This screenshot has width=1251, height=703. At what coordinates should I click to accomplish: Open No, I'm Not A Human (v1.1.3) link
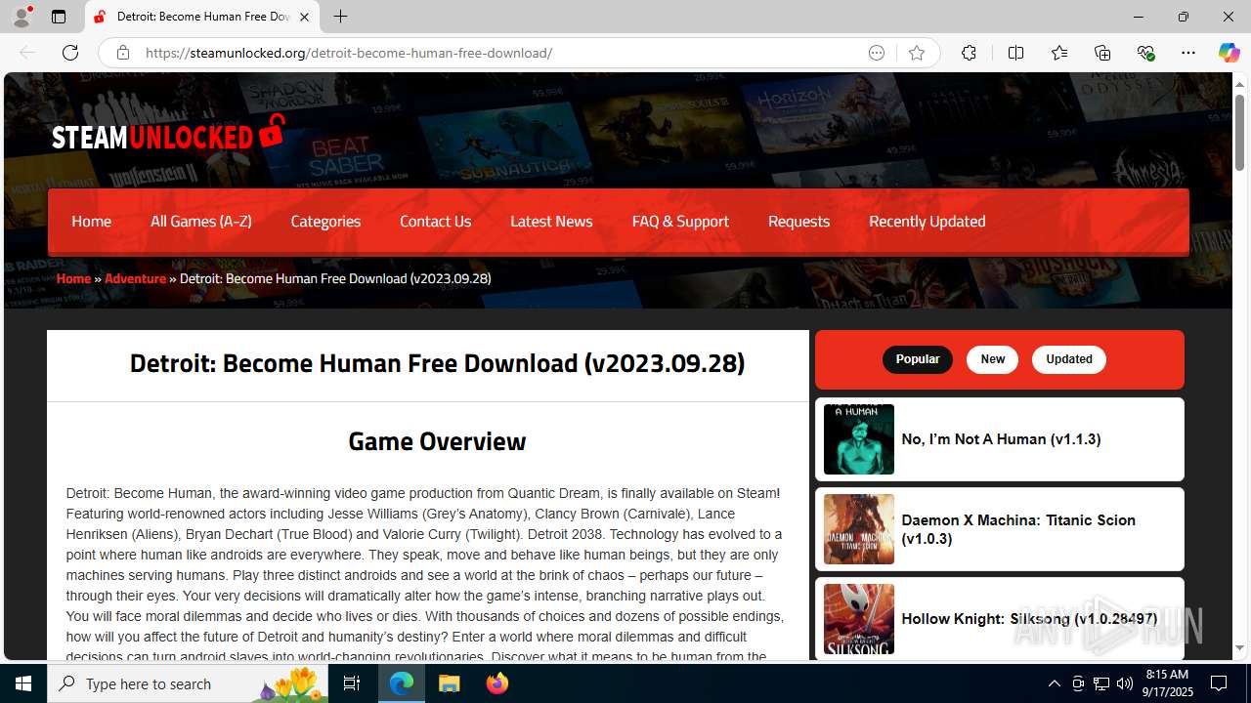tap(1001, 439)
